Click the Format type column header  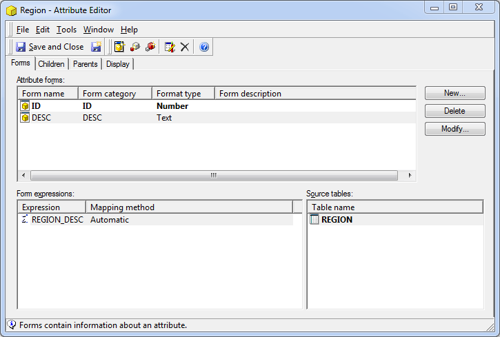pos(179,94)
